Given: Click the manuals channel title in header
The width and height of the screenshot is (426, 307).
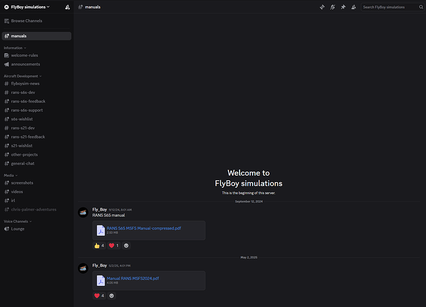Looking at the screenshot, I should pos(93,7).
